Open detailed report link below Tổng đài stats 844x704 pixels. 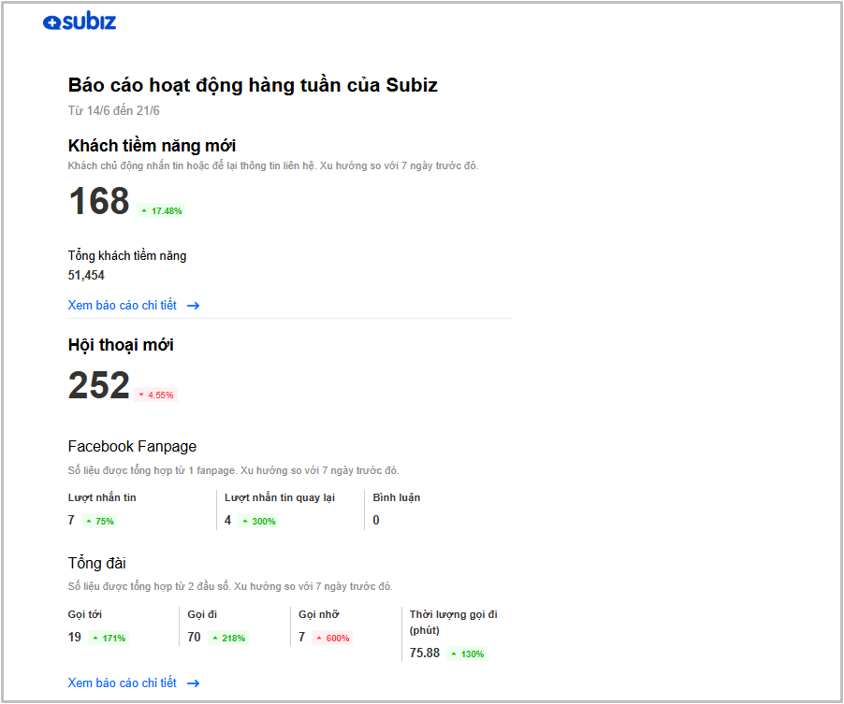click(123, 683)
